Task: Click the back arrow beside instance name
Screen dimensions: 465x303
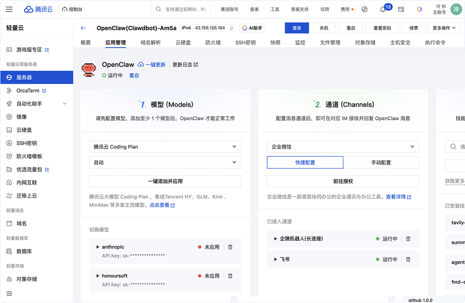Action: coord(83,28)
